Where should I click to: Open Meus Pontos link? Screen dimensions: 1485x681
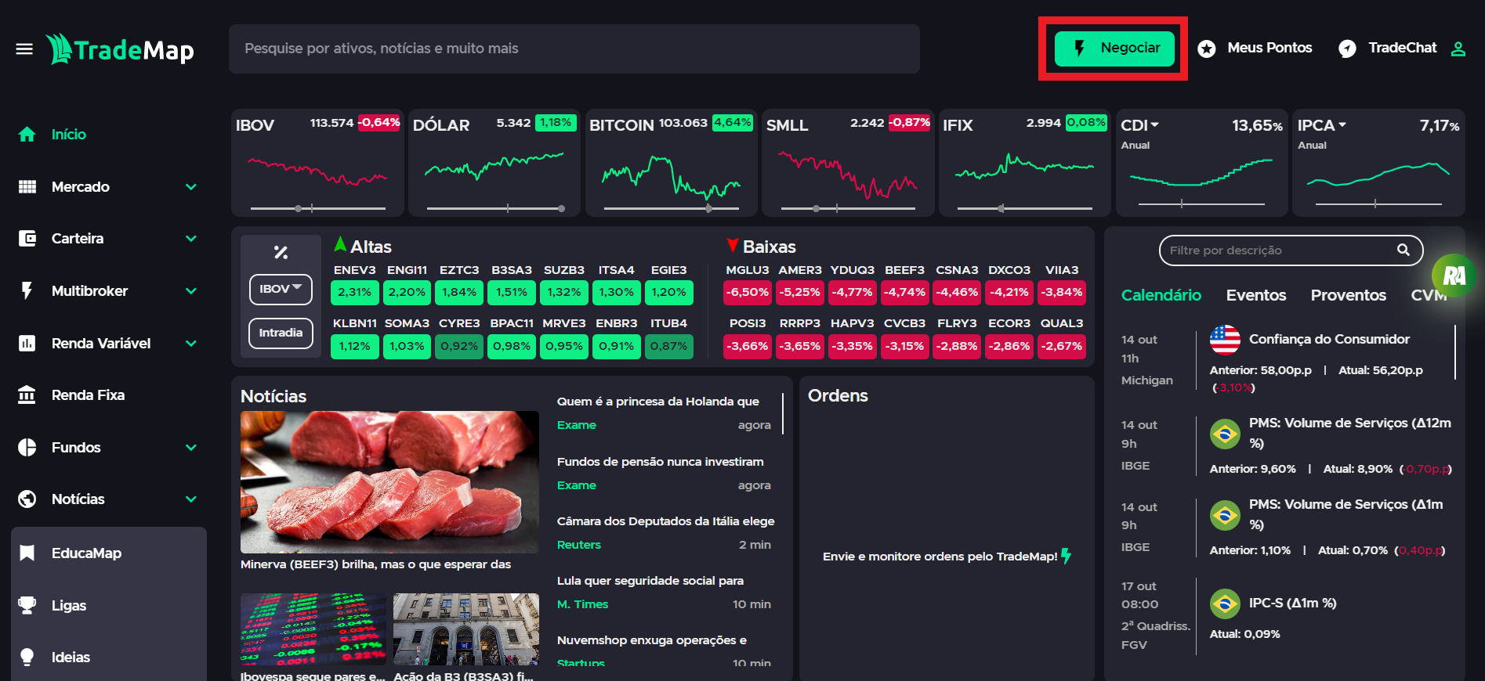pyautogui.click(x=1269, y=48)
